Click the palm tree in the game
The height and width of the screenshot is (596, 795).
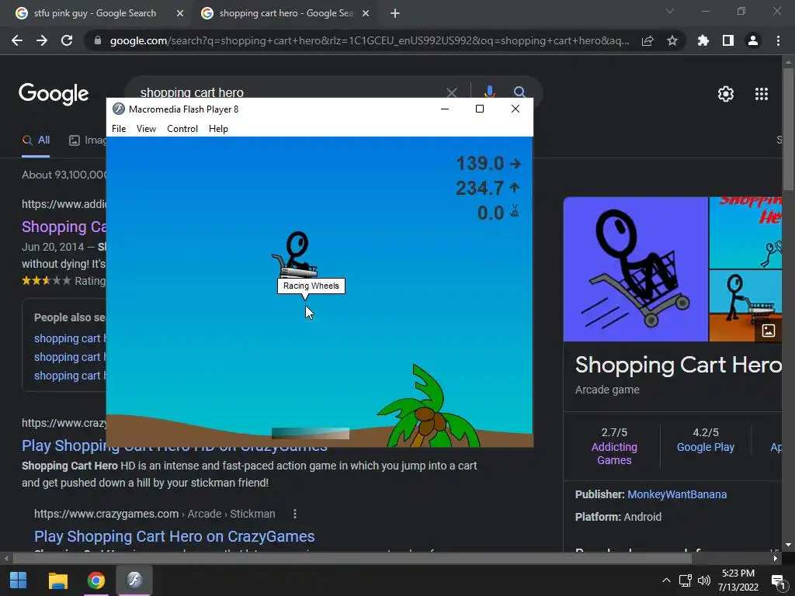tap(429, 407)
